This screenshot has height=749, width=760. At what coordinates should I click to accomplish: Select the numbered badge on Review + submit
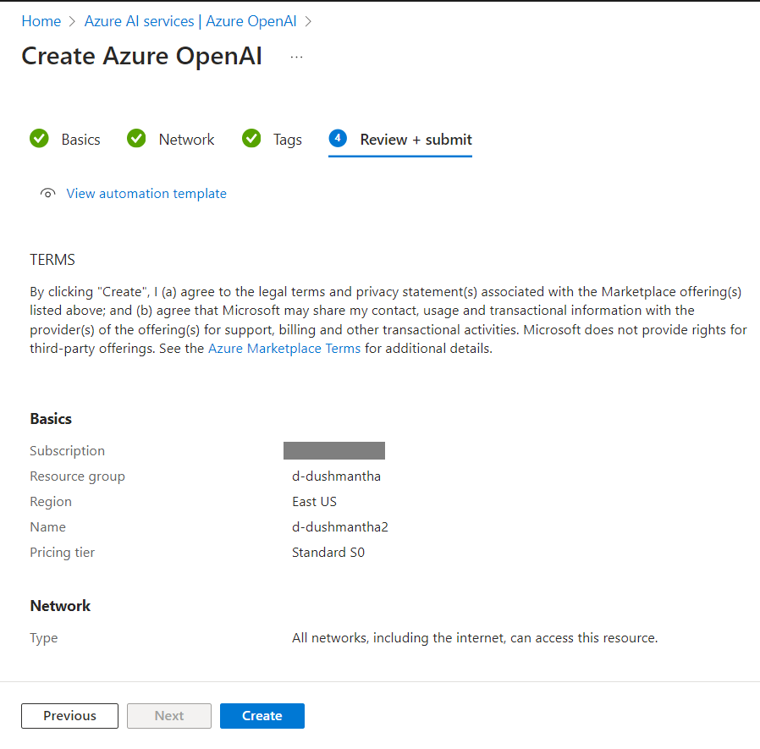click(338, 138)
